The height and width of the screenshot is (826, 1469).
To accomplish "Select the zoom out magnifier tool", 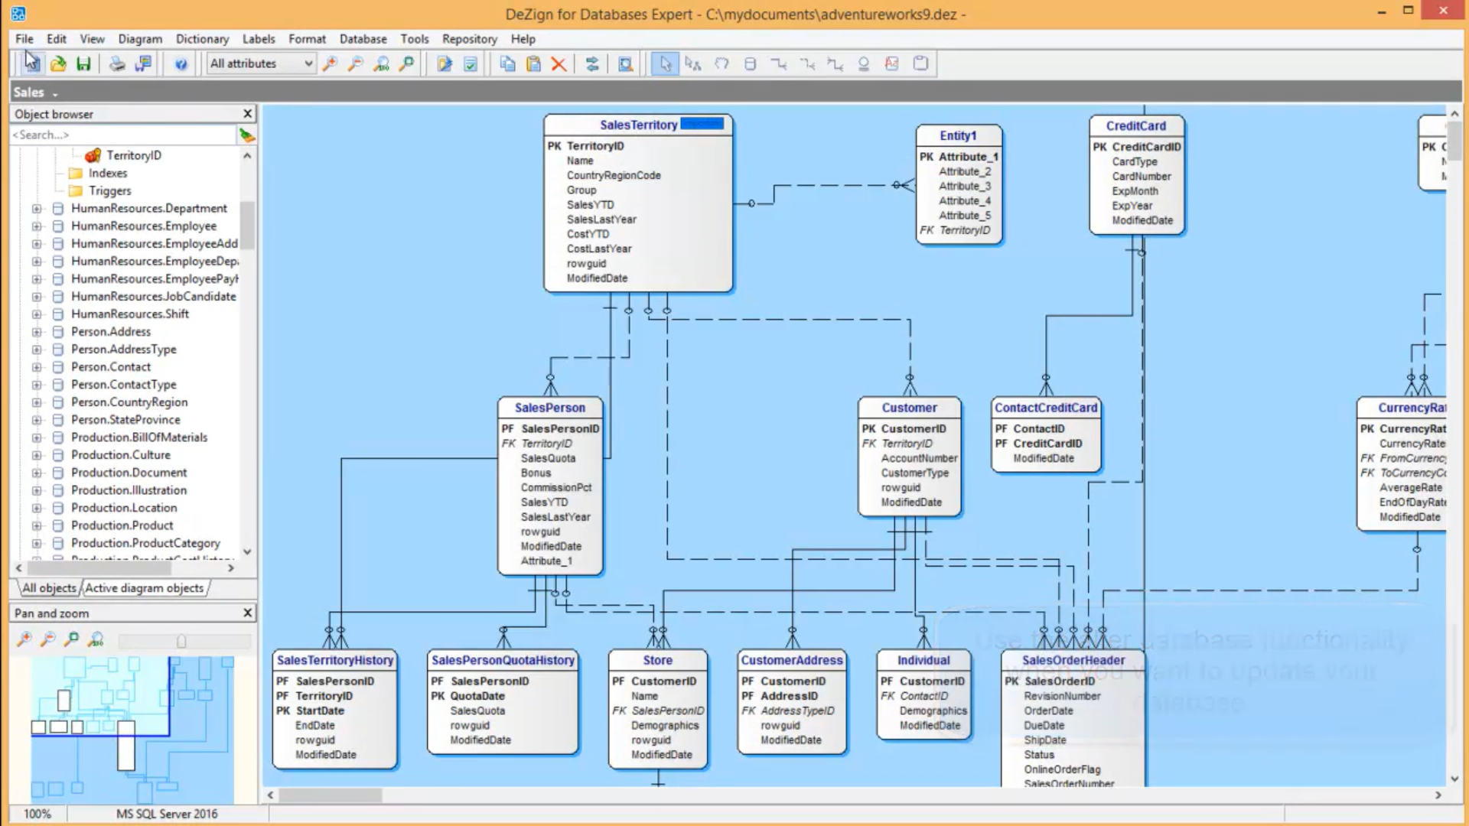I will (x=354, y=63).
